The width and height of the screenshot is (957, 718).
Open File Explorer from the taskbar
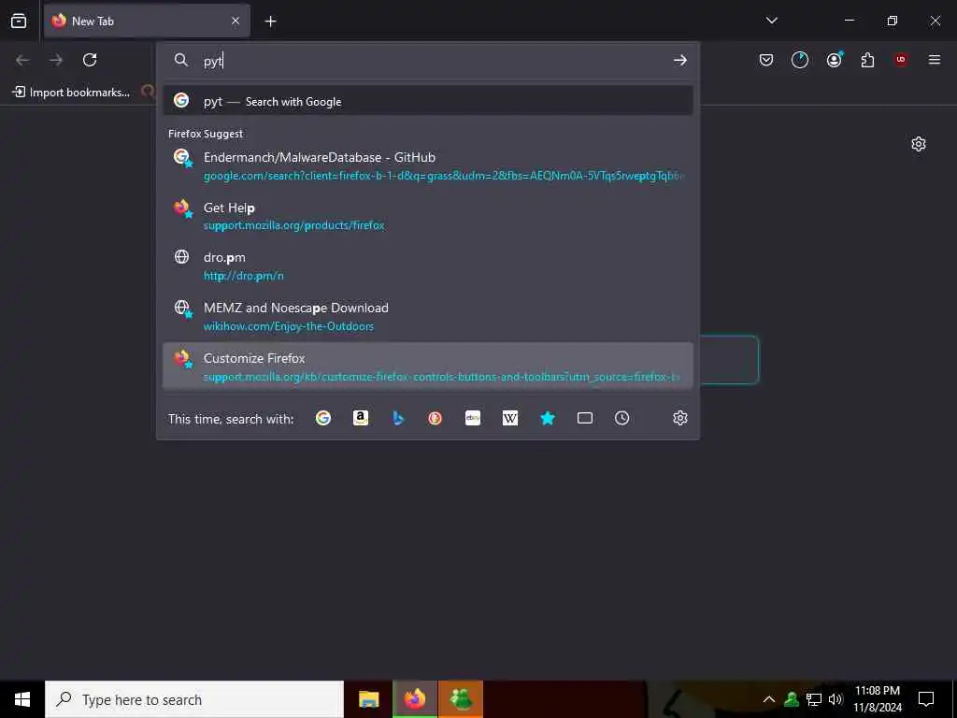pos(368,699)
